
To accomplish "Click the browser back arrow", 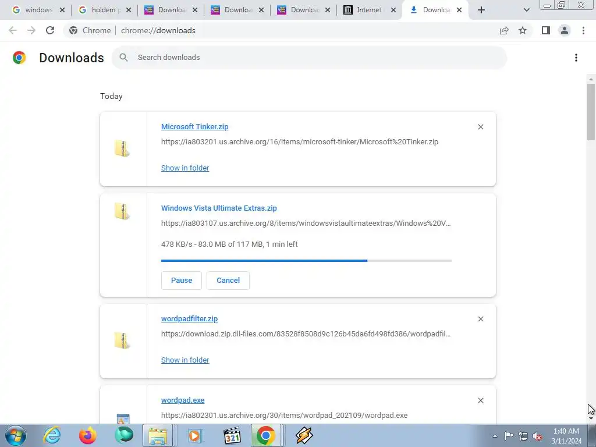I will pos(13,30).
